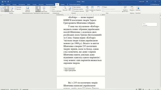Click the zoom percentage in status bar

[x=158, y=89]
